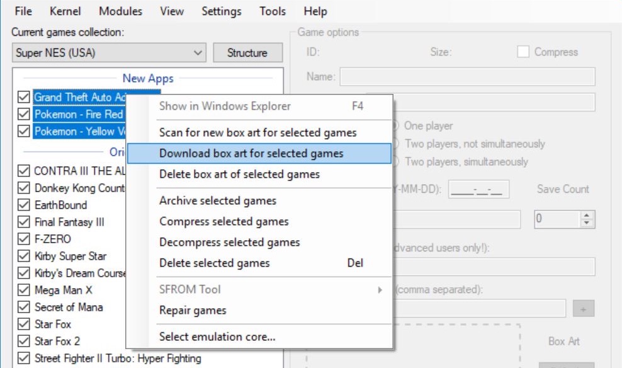Choose Scan for new box art for selected games

[x=259, y=132]
